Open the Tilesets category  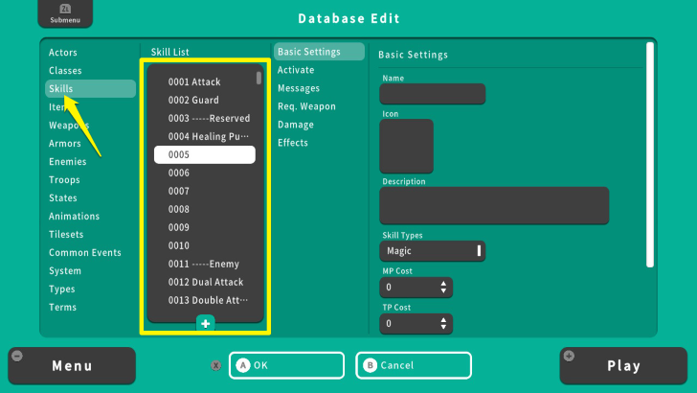pos(66,235)
